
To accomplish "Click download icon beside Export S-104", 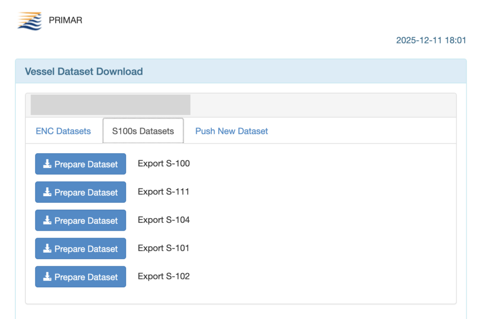I will pyautogui.click(x=47, y=220).
